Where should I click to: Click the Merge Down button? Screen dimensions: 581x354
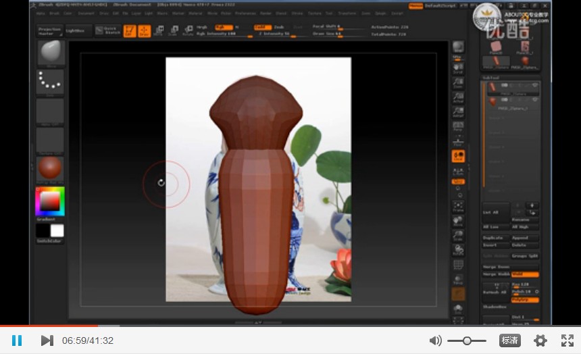[511, 267]
